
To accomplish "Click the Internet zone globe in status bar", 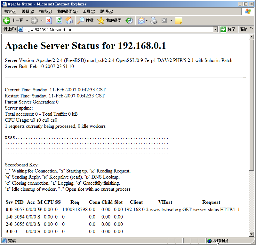I will [x=209, y=241].
